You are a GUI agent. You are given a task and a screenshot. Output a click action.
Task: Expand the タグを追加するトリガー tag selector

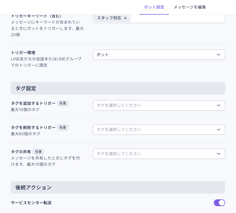click(x=159, y=105)
